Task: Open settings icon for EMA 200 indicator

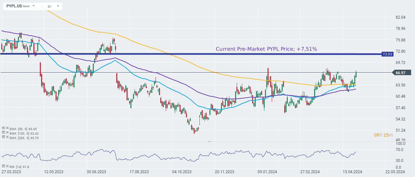Action: [x=3, y=137]
